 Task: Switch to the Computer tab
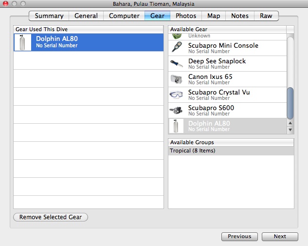[x=124, y=16]
